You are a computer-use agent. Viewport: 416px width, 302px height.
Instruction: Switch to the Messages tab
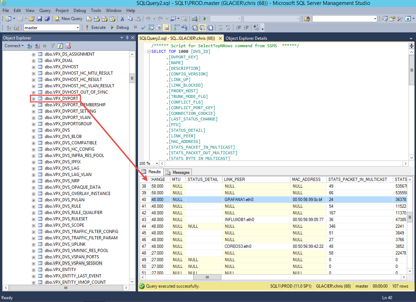178,172
